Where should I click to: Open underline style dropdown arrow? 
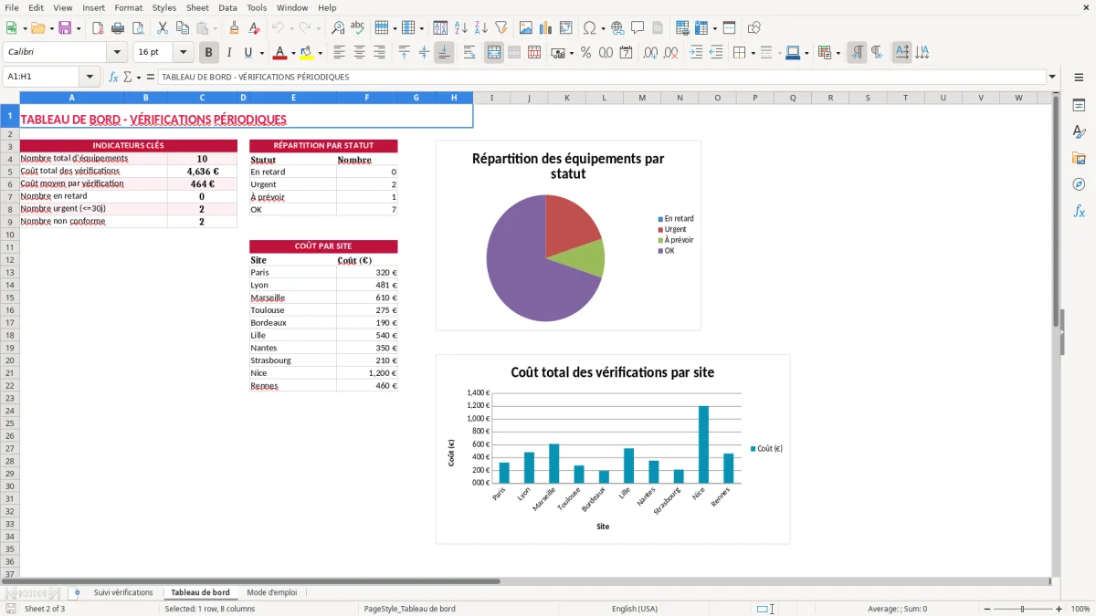[x=261, y=53]
